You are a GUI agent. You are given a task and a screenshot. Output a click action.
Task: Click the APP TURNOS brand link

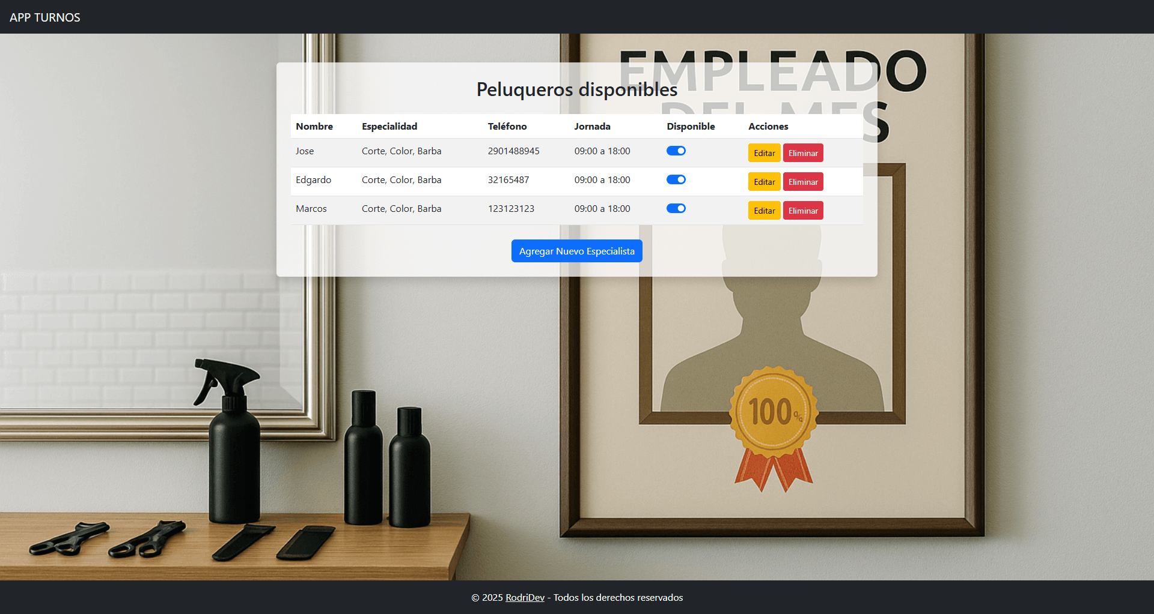(45, 17)
